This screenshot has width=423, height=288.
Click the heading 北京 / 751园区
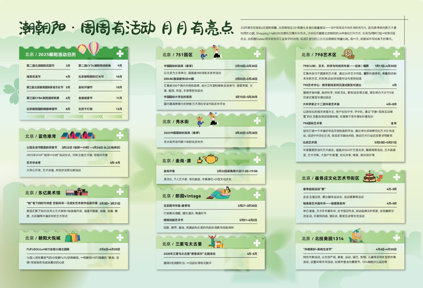click(x=178, y=55)
